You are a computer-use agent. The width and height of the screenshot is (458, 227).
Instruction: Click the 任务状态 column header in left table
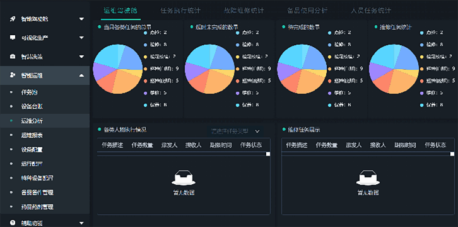pyautogui.click(x=250, y=145)
